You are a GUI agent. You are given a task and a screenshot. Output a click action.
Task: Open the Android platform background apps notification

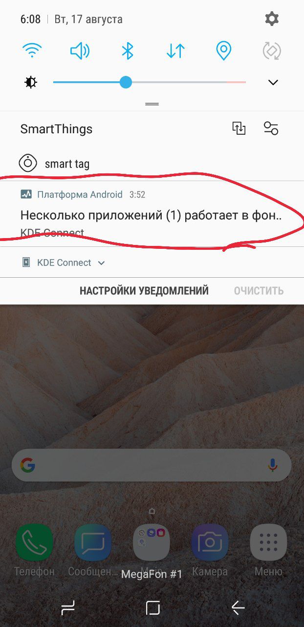click(x=152, y=214)
